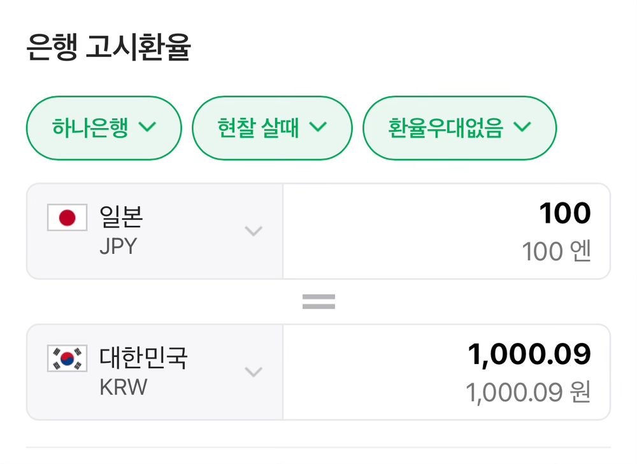This screenshot has width=637, height=464.
Task: Open the 현찰 살때 transaction type dropdown
Action: (x=272, y=128)
